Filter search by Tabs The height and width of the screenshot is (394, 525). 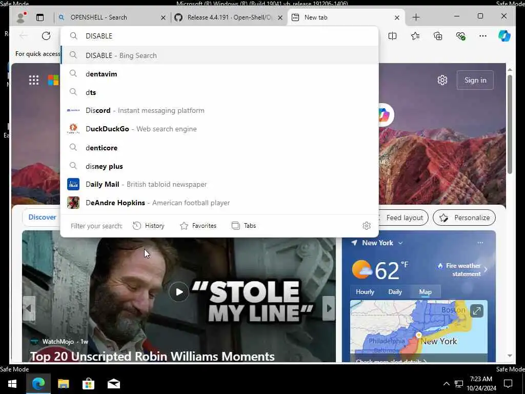pos(244,226)
